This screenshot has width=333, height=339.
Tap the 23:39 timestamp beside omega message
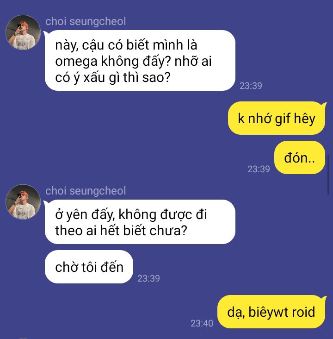tap(251, 86)
